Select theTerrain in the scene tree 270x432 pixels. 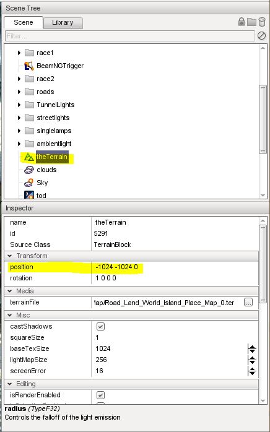coord(52,157)
